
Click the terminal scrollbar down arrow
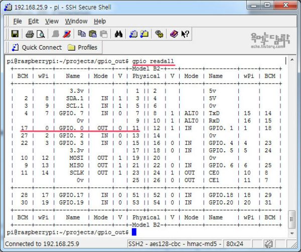(292, 233)
